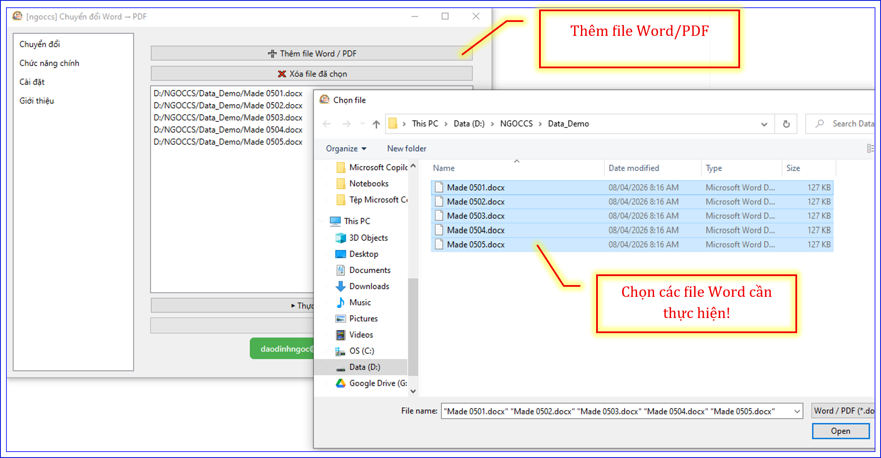Open the Organize dropdown menu
The image size is (881, 458).
346,149
